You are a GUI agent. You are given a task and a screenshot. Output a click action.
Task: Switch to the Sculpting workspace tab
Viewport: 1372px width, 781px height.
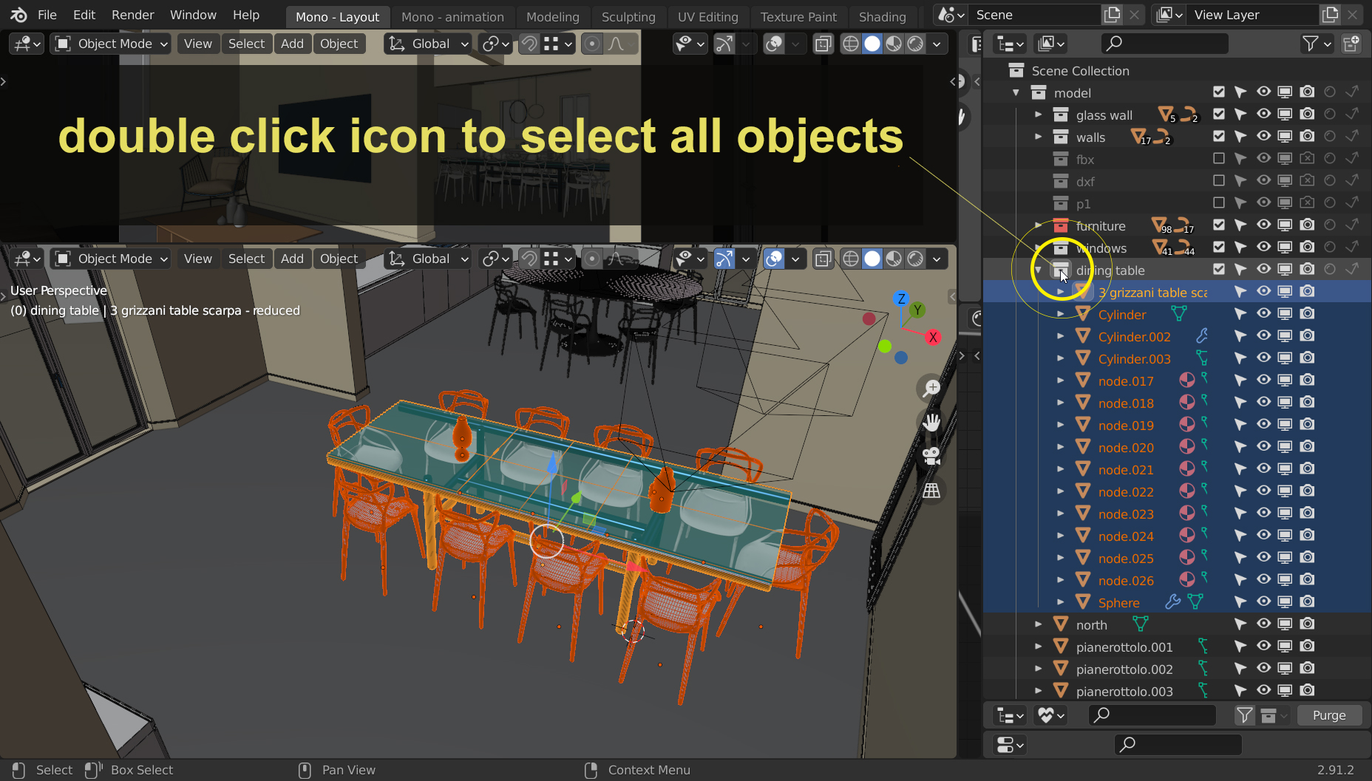[x=628, y=16]
